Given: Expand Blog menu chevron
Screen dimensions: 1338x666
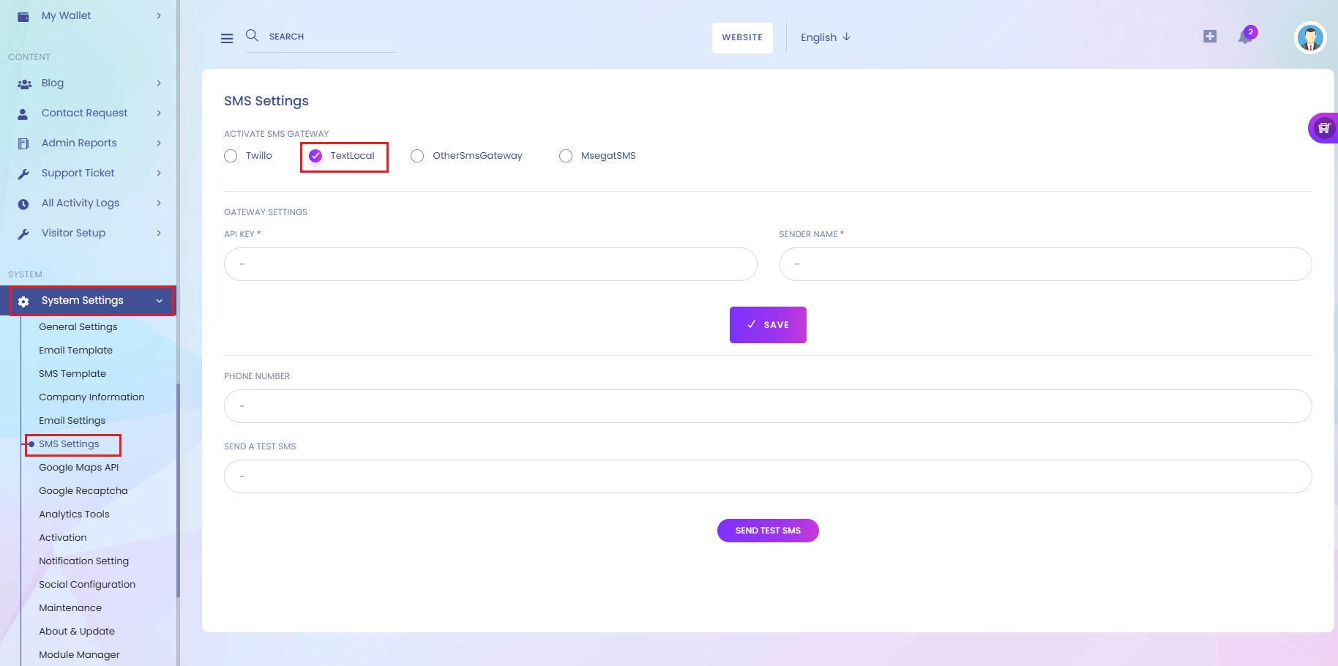Looking at the screenshot, I should pyautogui.click(x=159, y=83).
